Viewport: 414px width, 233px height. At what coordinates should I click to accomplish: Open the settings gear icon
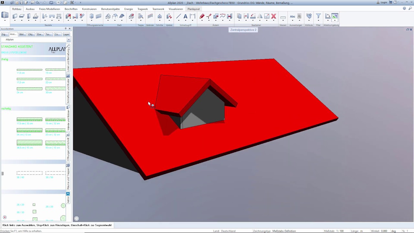coord(404,9)
